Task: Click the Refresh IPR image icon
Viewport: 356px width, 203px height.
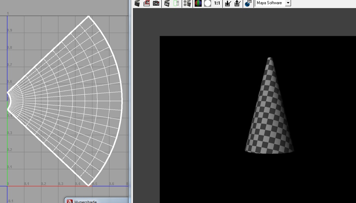Action: coord(176,3)
